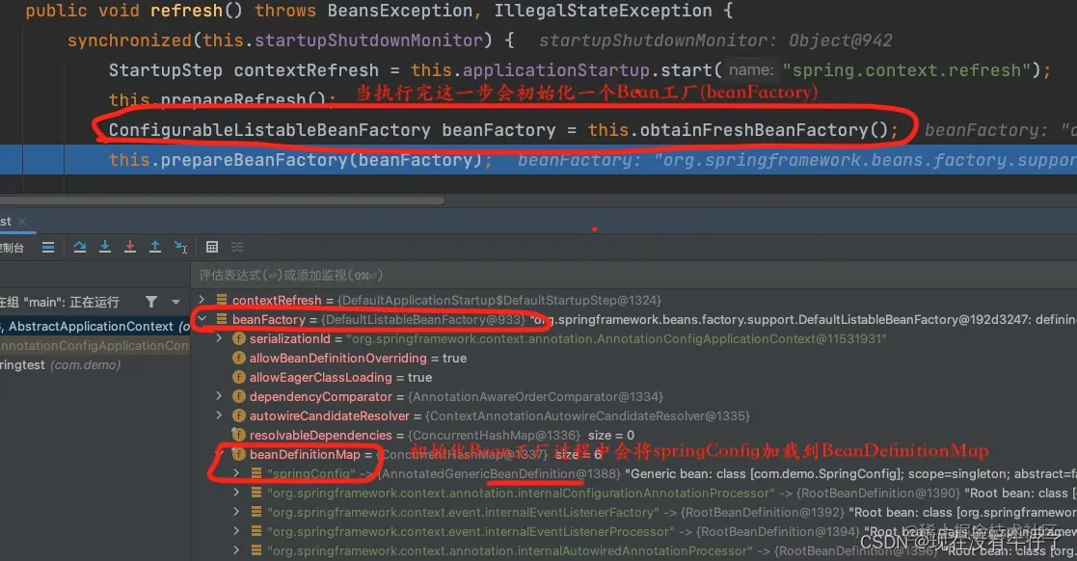Click the "spring.context.refresh" string literal
This screenshot has width=1077, height=561.
(906, 70)
